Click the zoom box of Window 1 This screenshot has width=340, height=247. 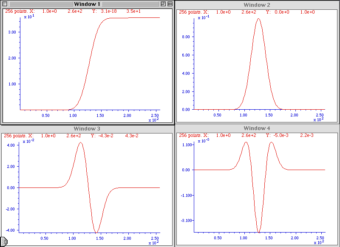coord(163,4)
